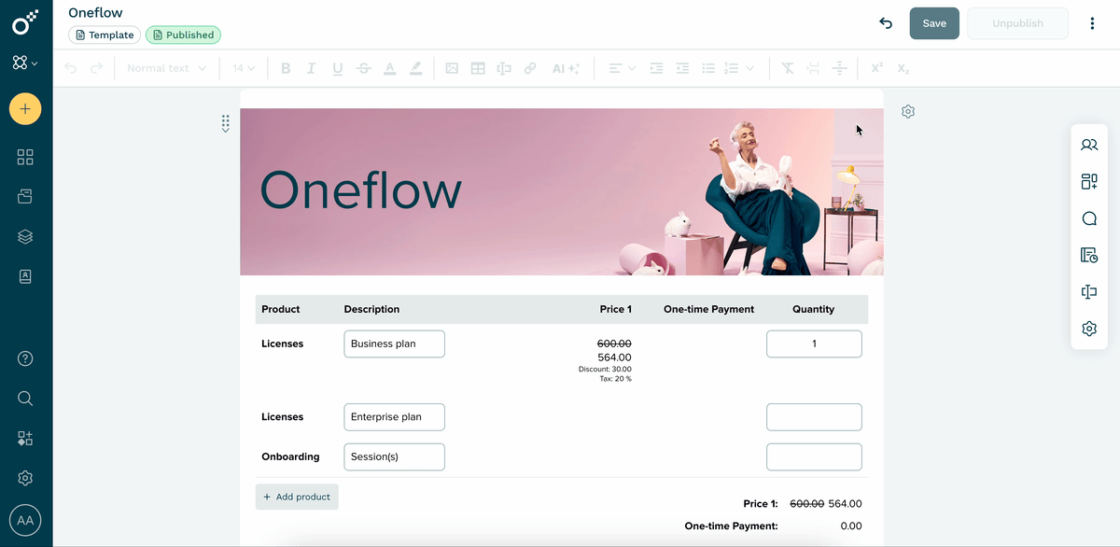Open the numbered list dropdown
This screenshot has height=547, width=1120.
click(737, 68)
